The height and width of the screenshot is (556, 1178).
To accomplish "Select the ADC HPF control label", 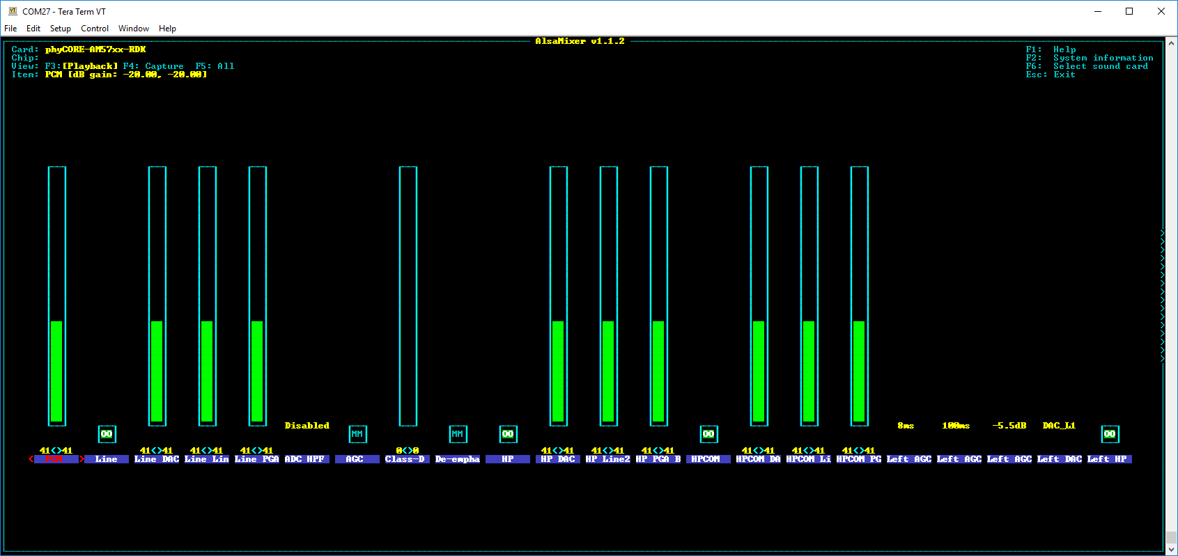I will point(307,459).
